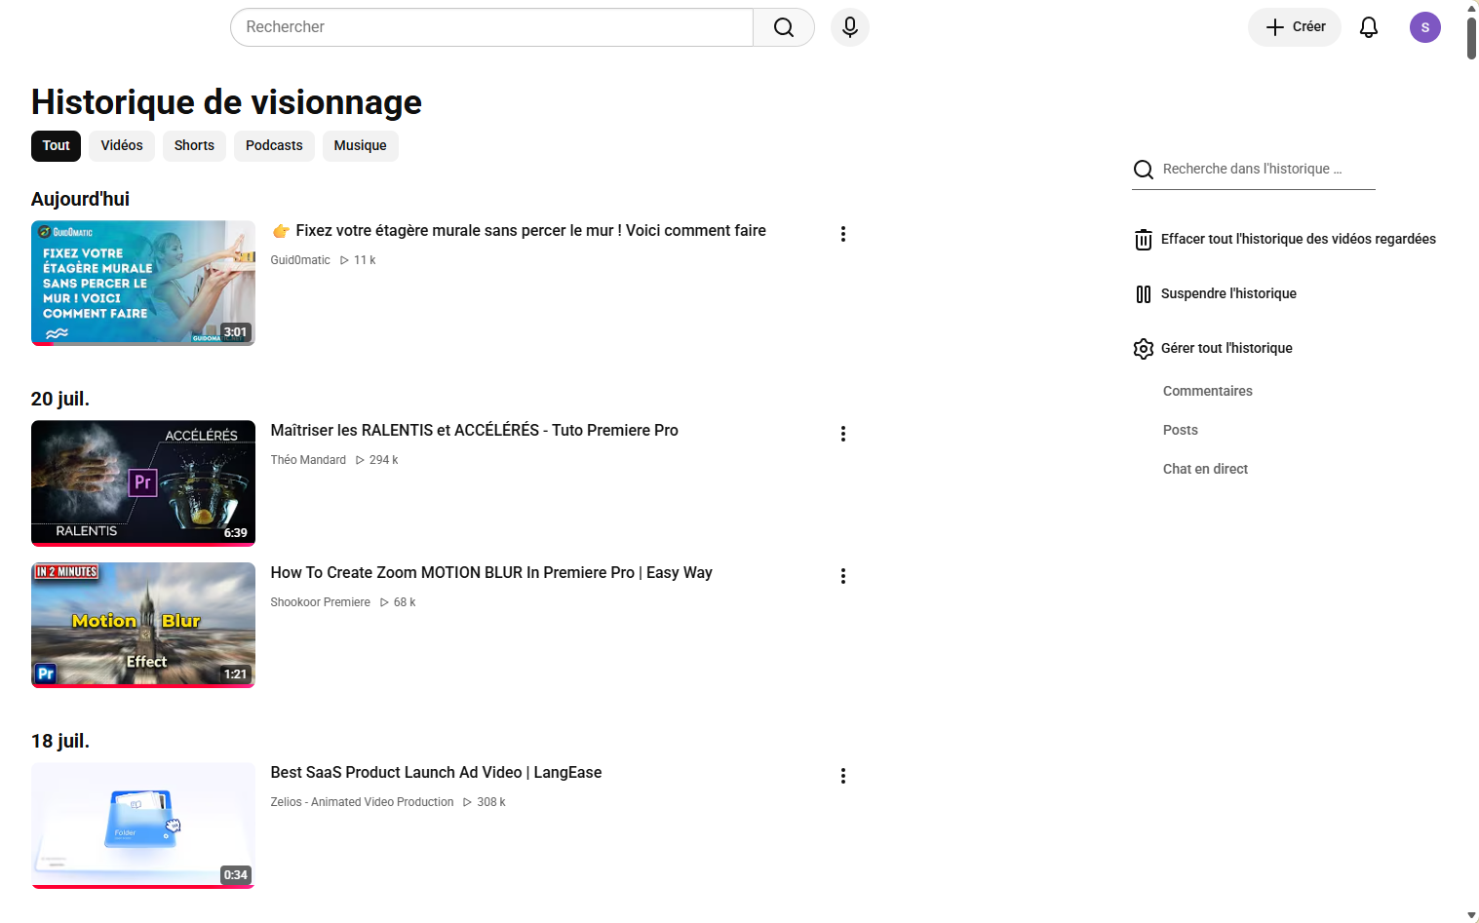Select the Tout filter chip
The width and height of the screenshot is (1479, 923).
click(56, 146)
